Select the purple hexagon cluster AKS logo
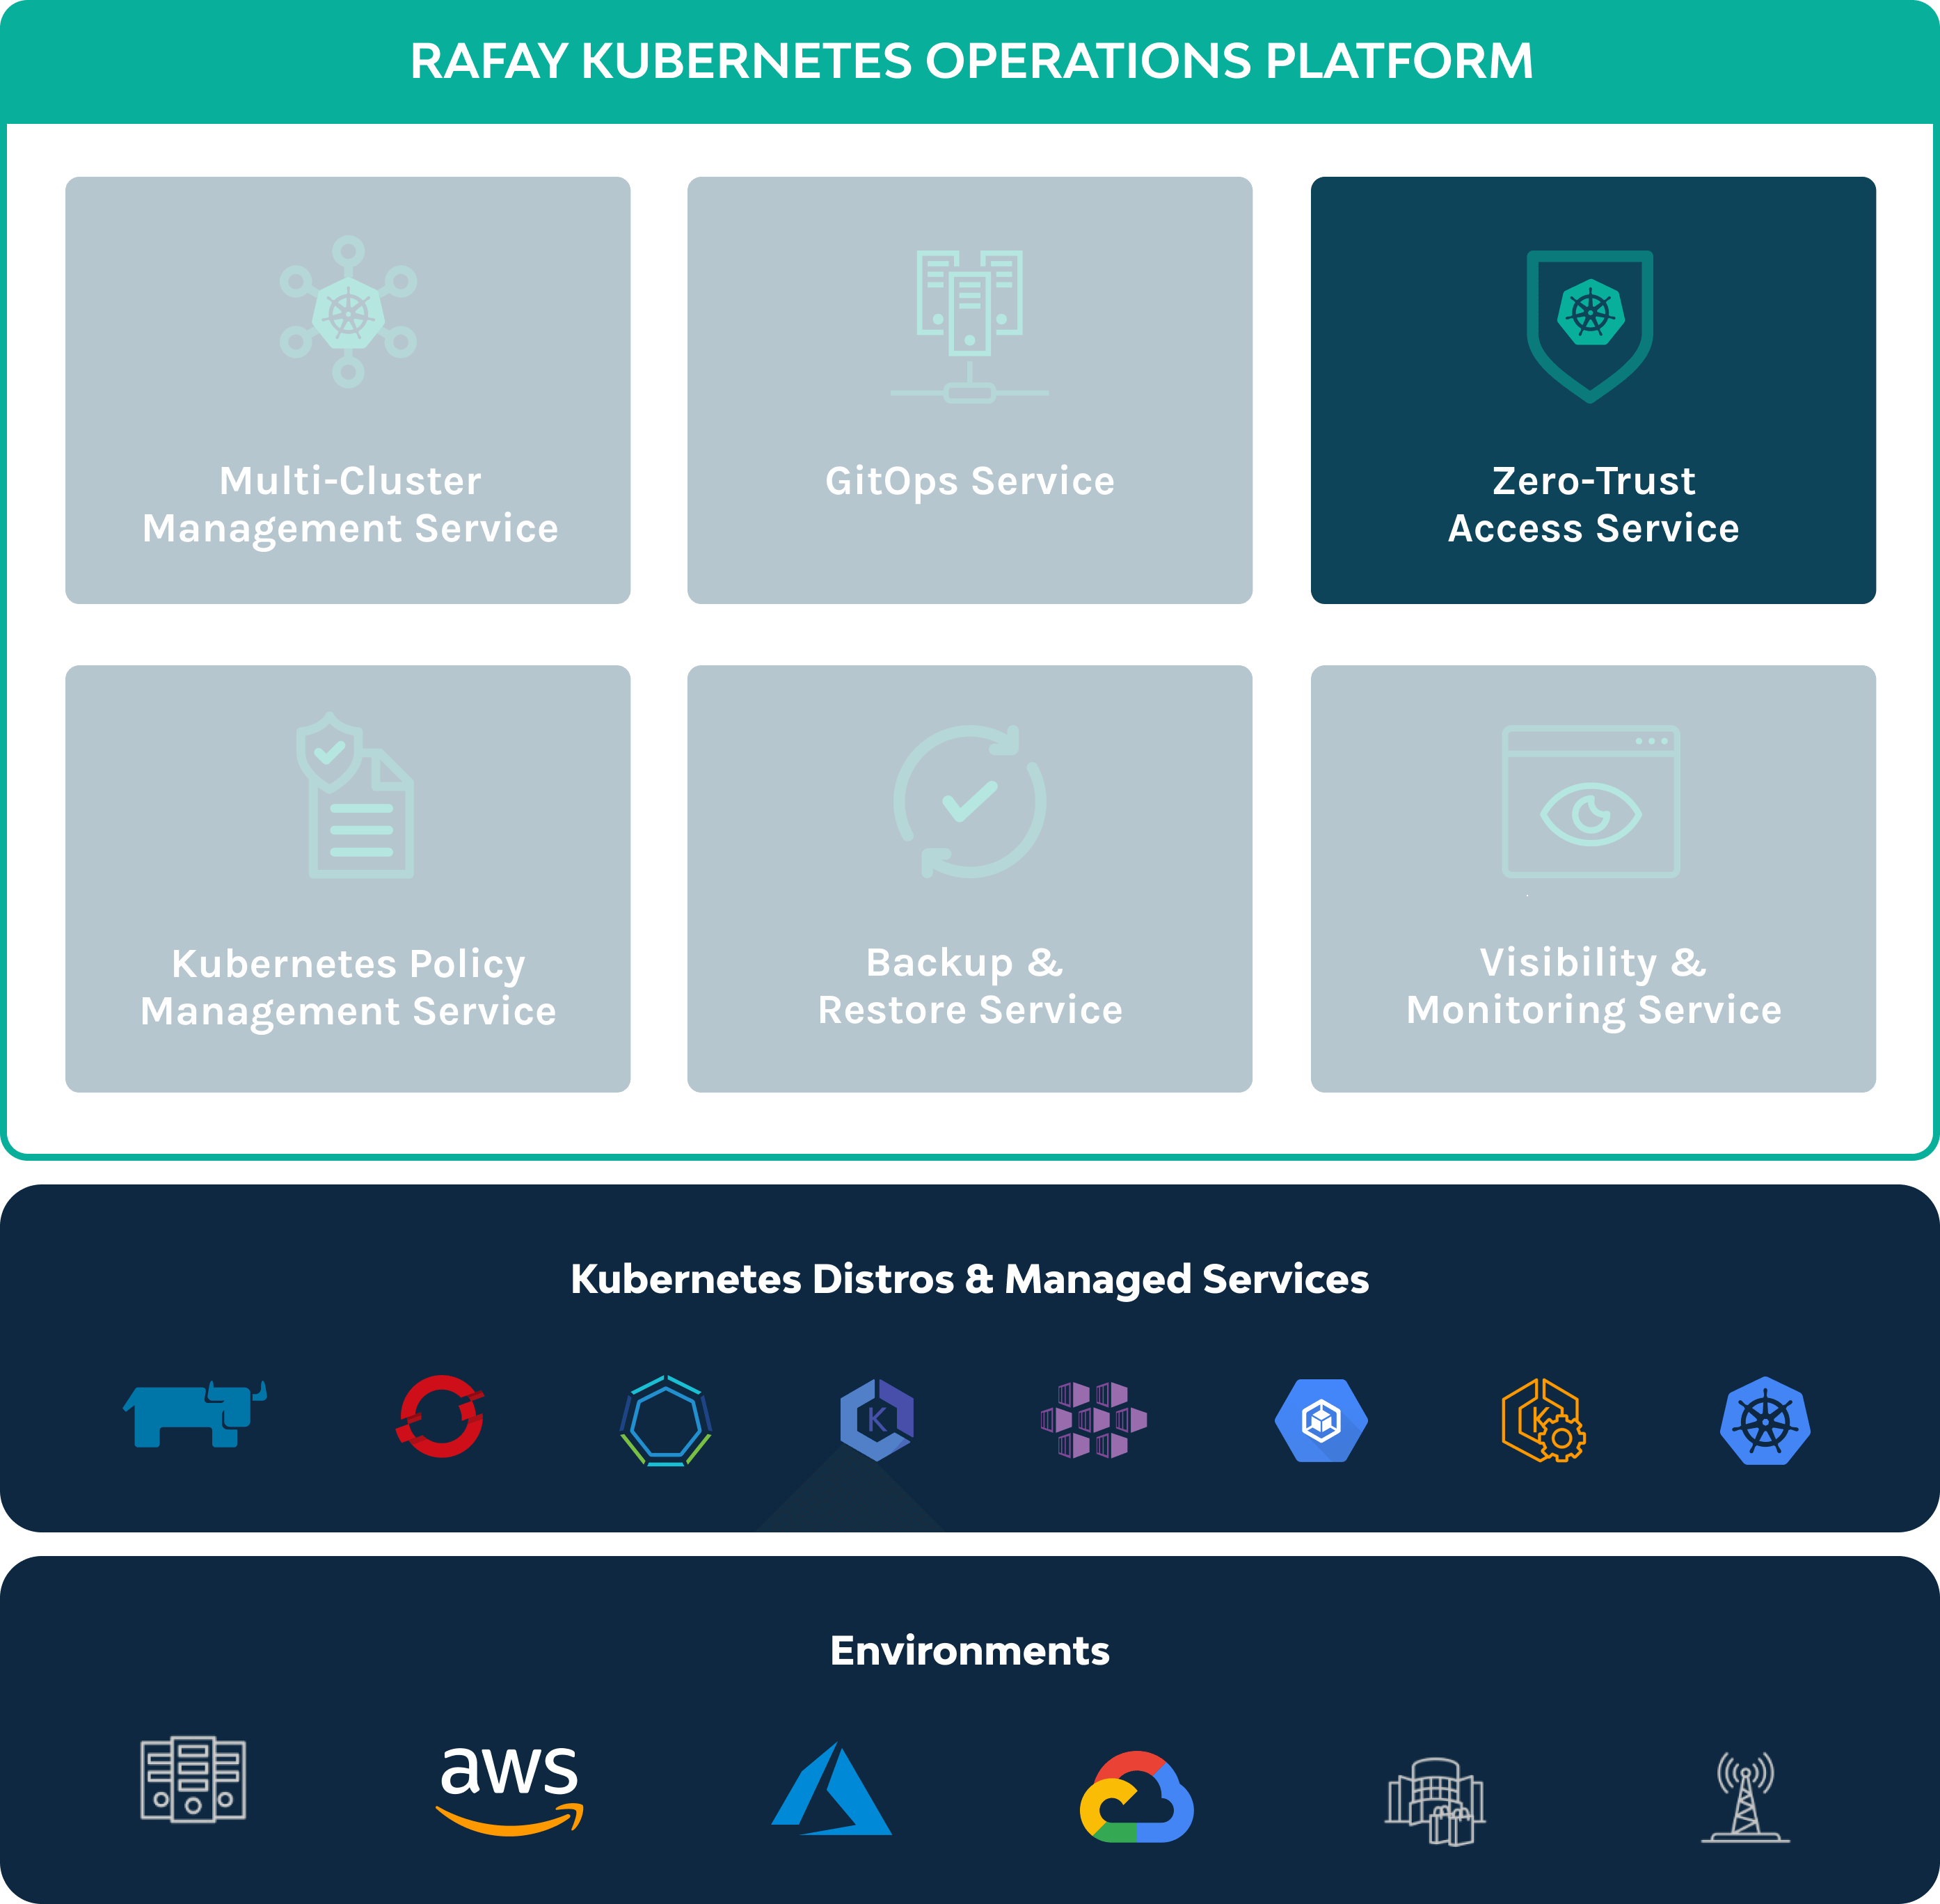This screenshot has width=1940, height=1904. click(1093, 1419)
